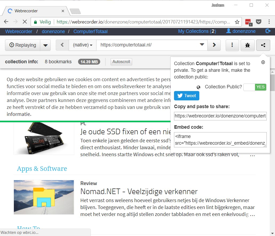The image size is (275, 236).
Task: Open the (native) browser dropdown
Action: click(x=83, y=45)
